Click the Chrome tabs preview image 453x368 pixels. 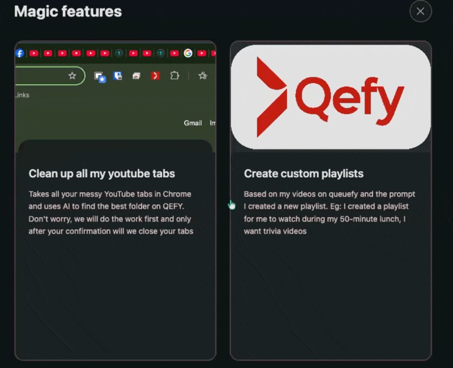point(115,97)
